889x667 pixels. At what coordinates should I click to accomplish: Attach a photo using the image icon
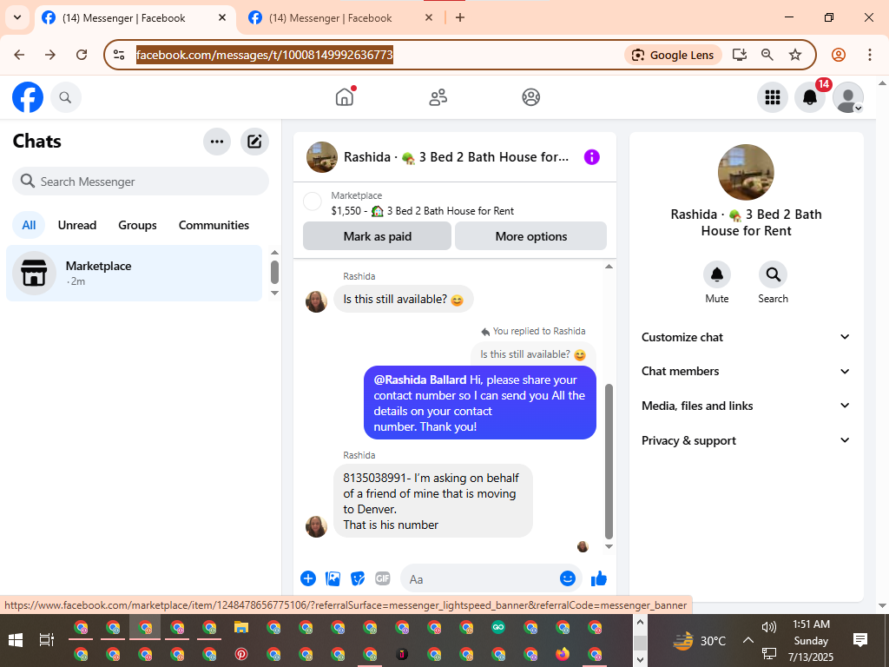tap(333, 578)
